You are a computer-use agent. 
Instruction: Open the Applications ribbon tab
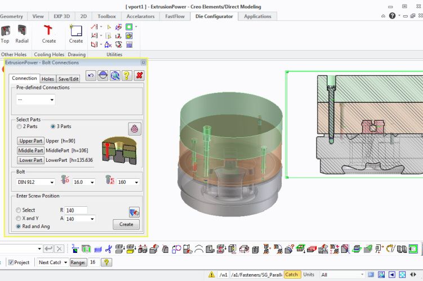tap(257, 16)
